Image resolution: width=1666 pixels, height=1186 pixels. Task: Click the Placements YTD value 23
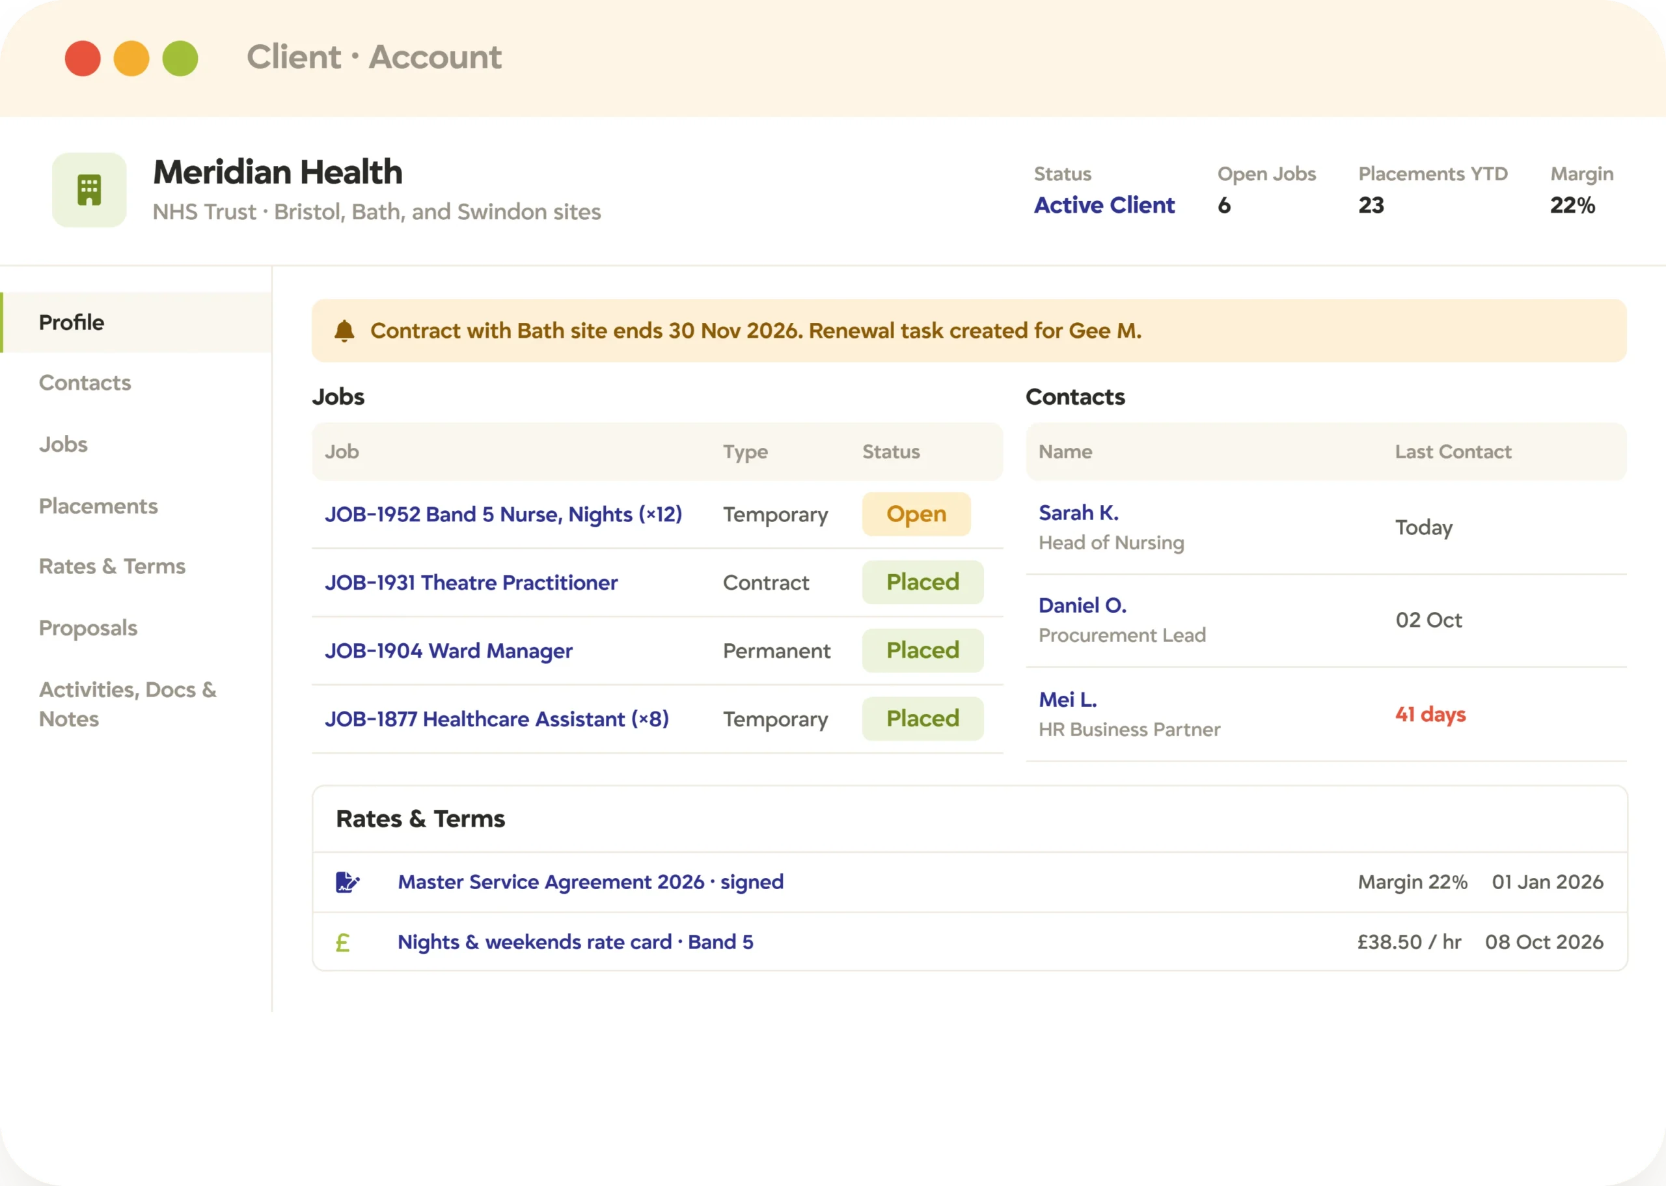(1371, 205)
